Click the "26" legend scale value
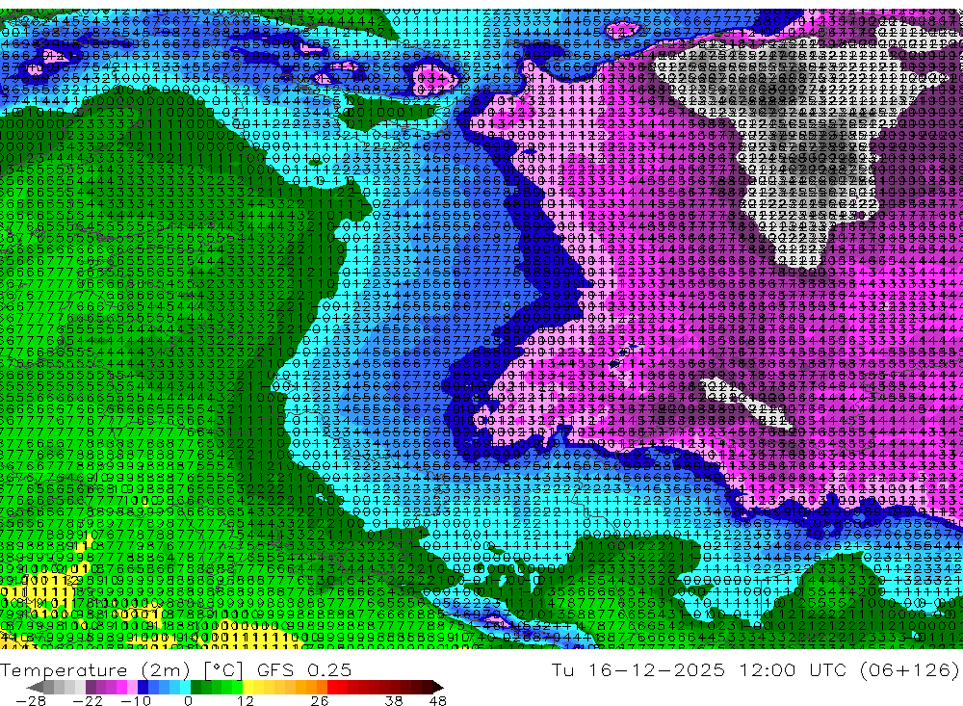The width and height of the screenshot is (963, 706). tap(320, 700)
